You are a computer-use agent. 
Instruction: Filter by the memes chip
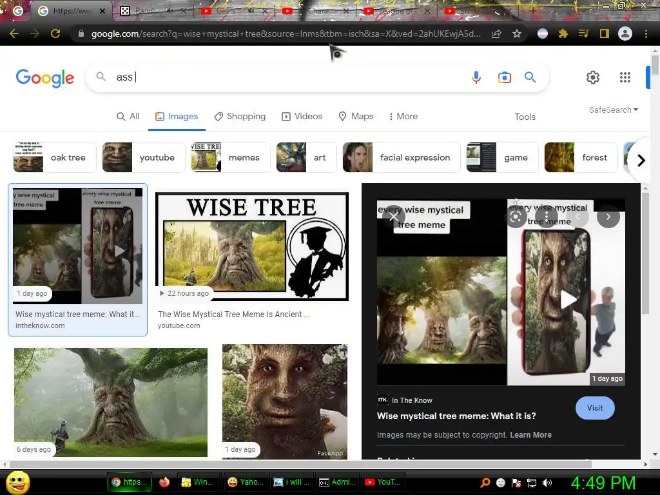(x=231, y=157)
